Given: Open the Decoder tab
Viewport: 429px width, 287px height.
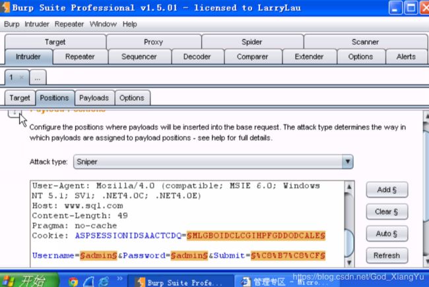Looking at the screenshot, I should (197, 57).
